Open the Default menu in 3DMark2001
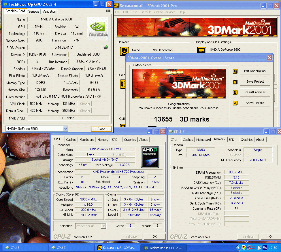The height and width of the screenshot is (252, 281). coord(146,12)
